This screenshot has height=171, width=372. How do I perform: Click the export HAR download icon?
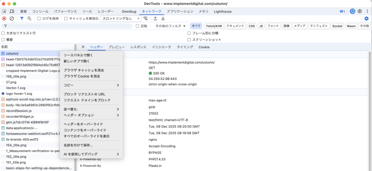163,18
